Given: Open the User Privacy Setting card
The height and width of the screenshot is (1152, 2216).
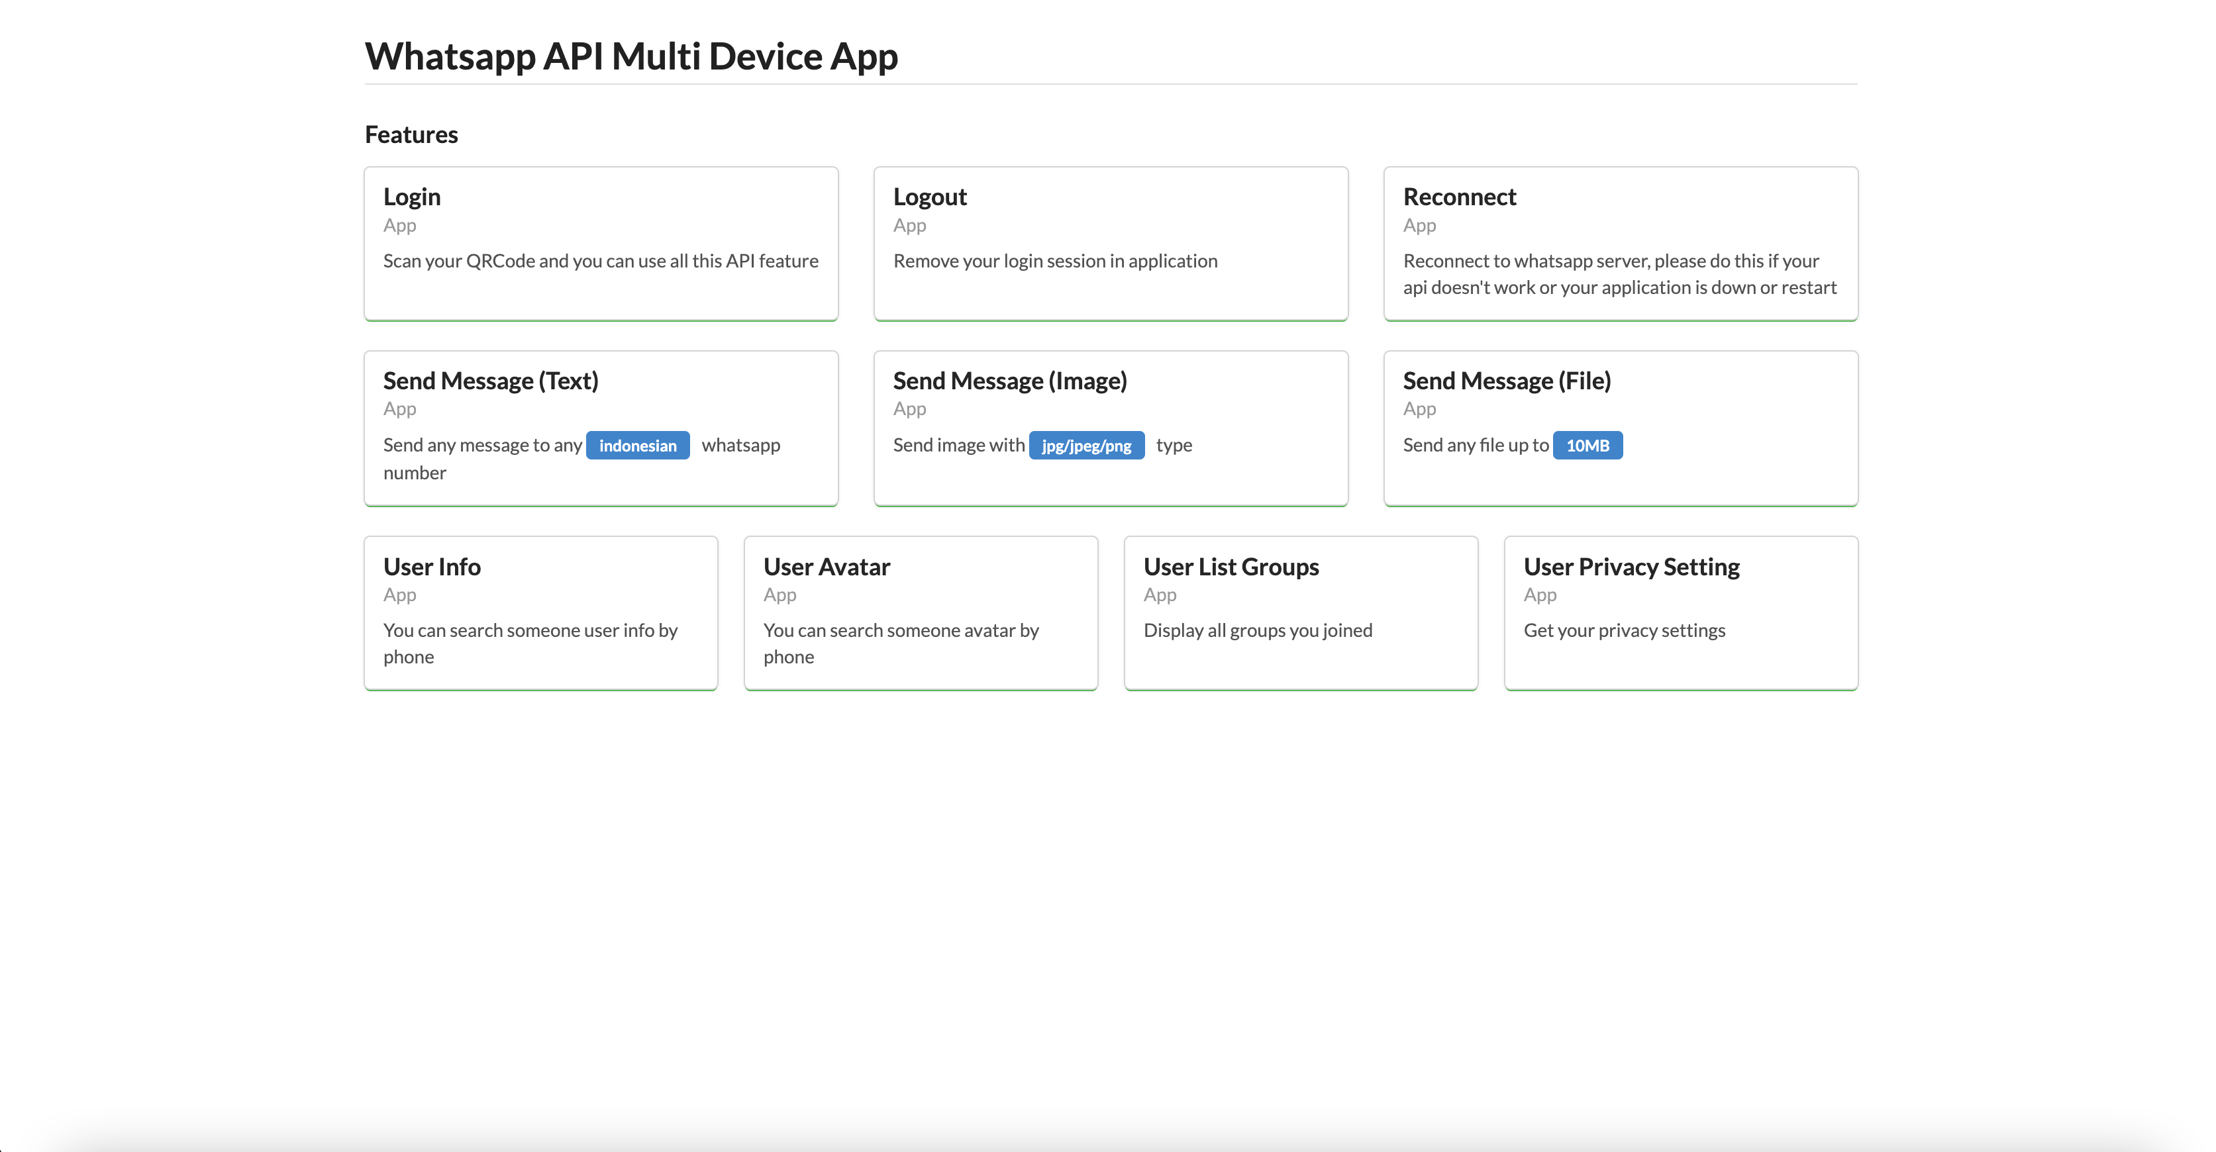Looking at the screenshot, I should [x=1681, y=613].
